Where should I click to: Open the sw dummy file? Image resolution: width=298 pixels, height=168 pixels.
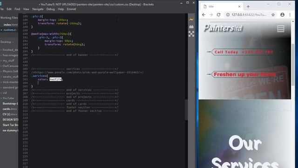tap(10, 131)
